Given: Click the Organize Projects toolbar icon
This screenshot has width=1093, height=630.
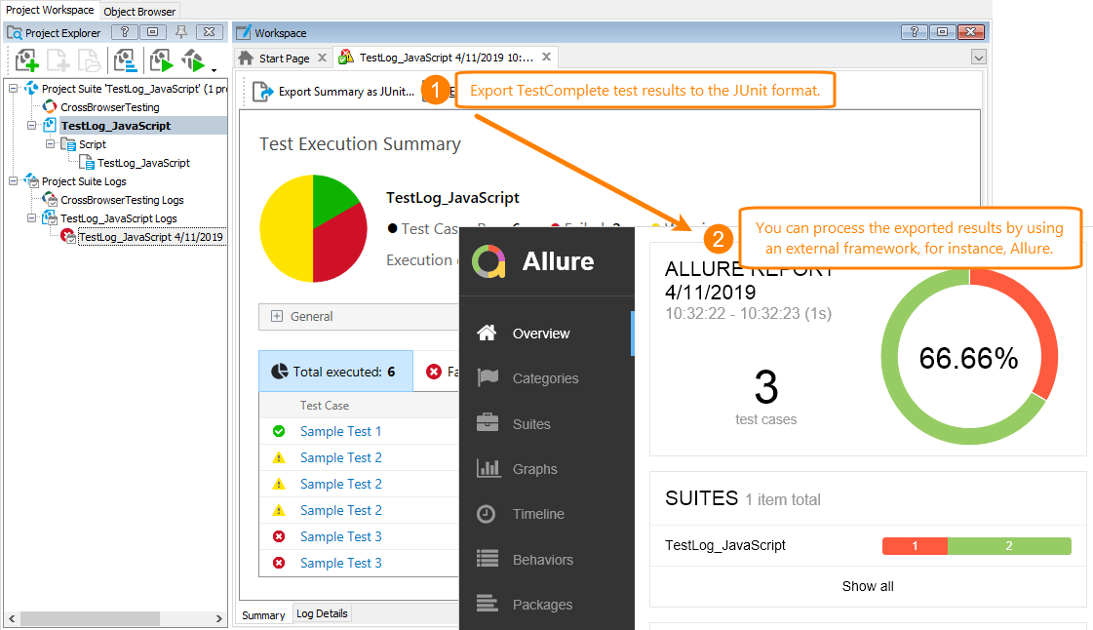Looking at the screenshot, I should coord(125,60).
